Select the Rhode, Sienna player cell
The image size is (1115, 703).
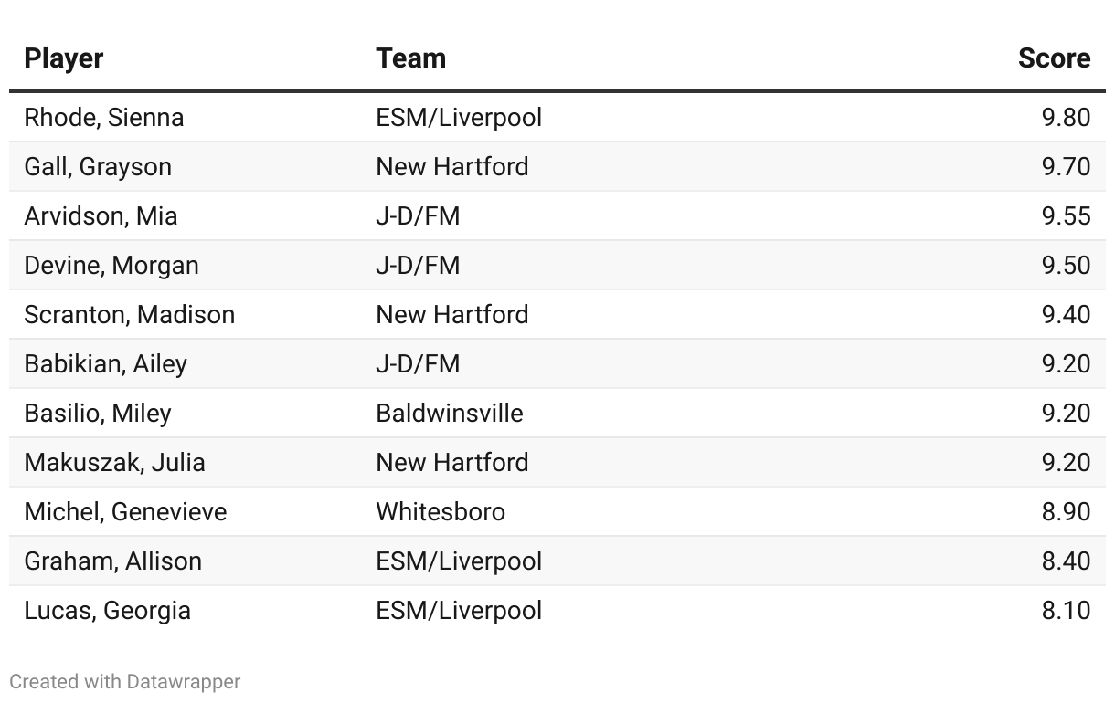(104, 118)
